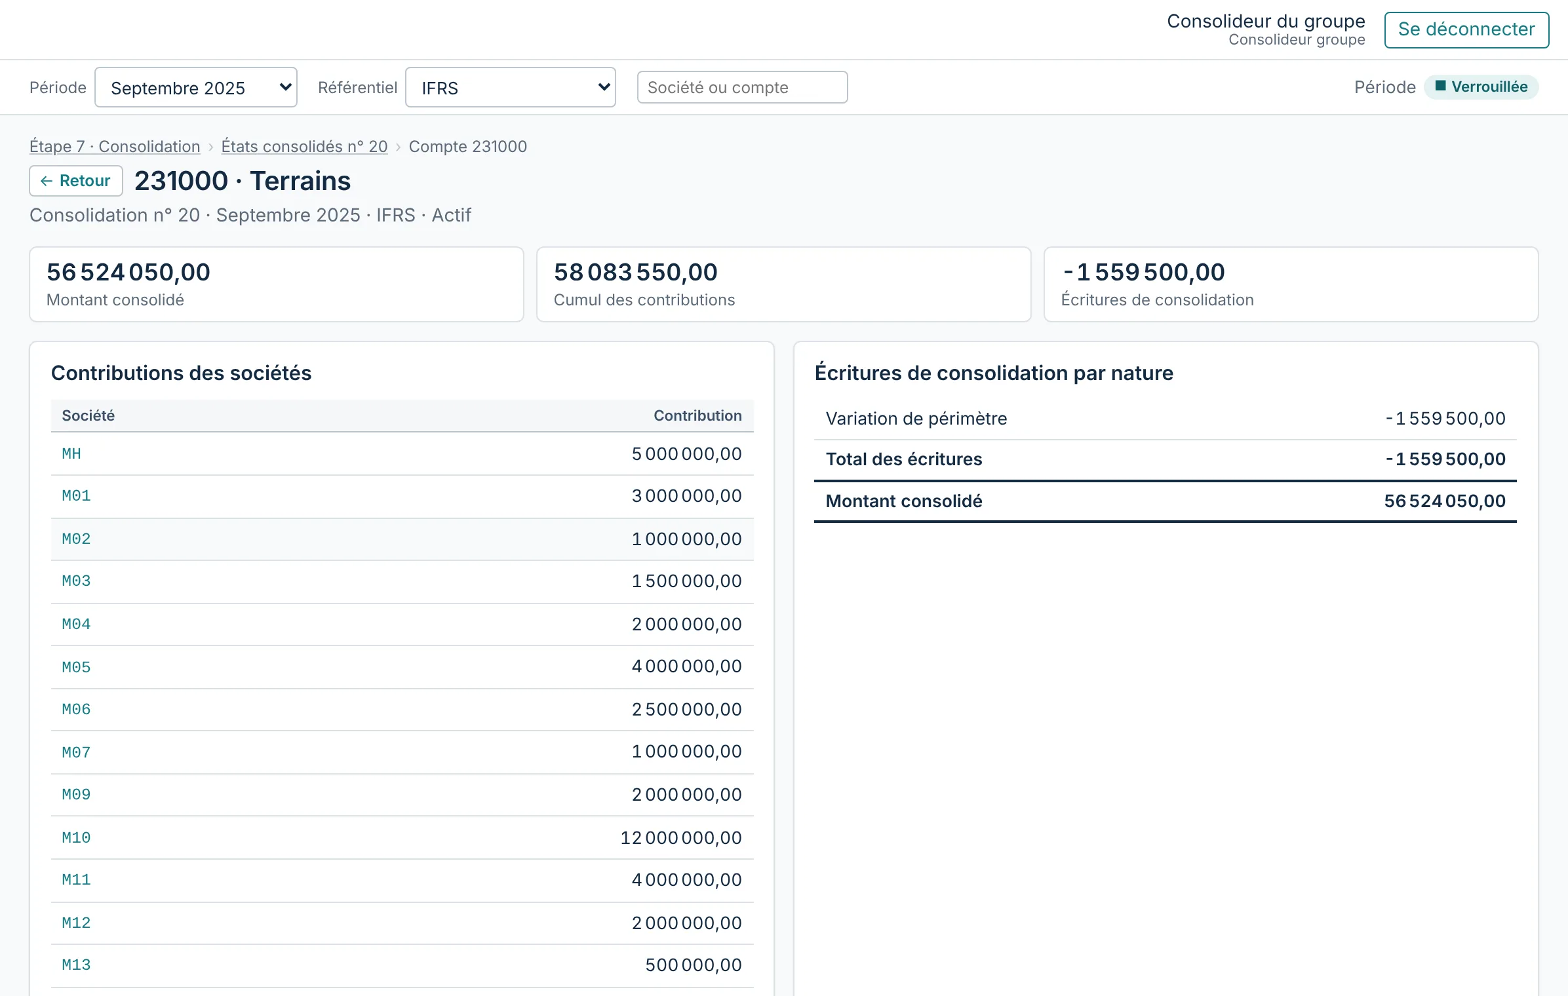
Task: Open the Référentiel dropdown showing IFRS
Action: [511, 87]
